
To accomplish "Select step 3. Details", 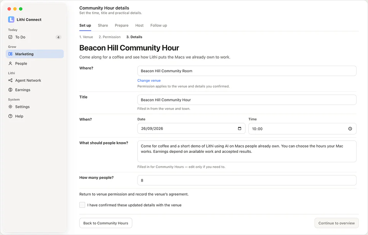I will coord(134,37).
